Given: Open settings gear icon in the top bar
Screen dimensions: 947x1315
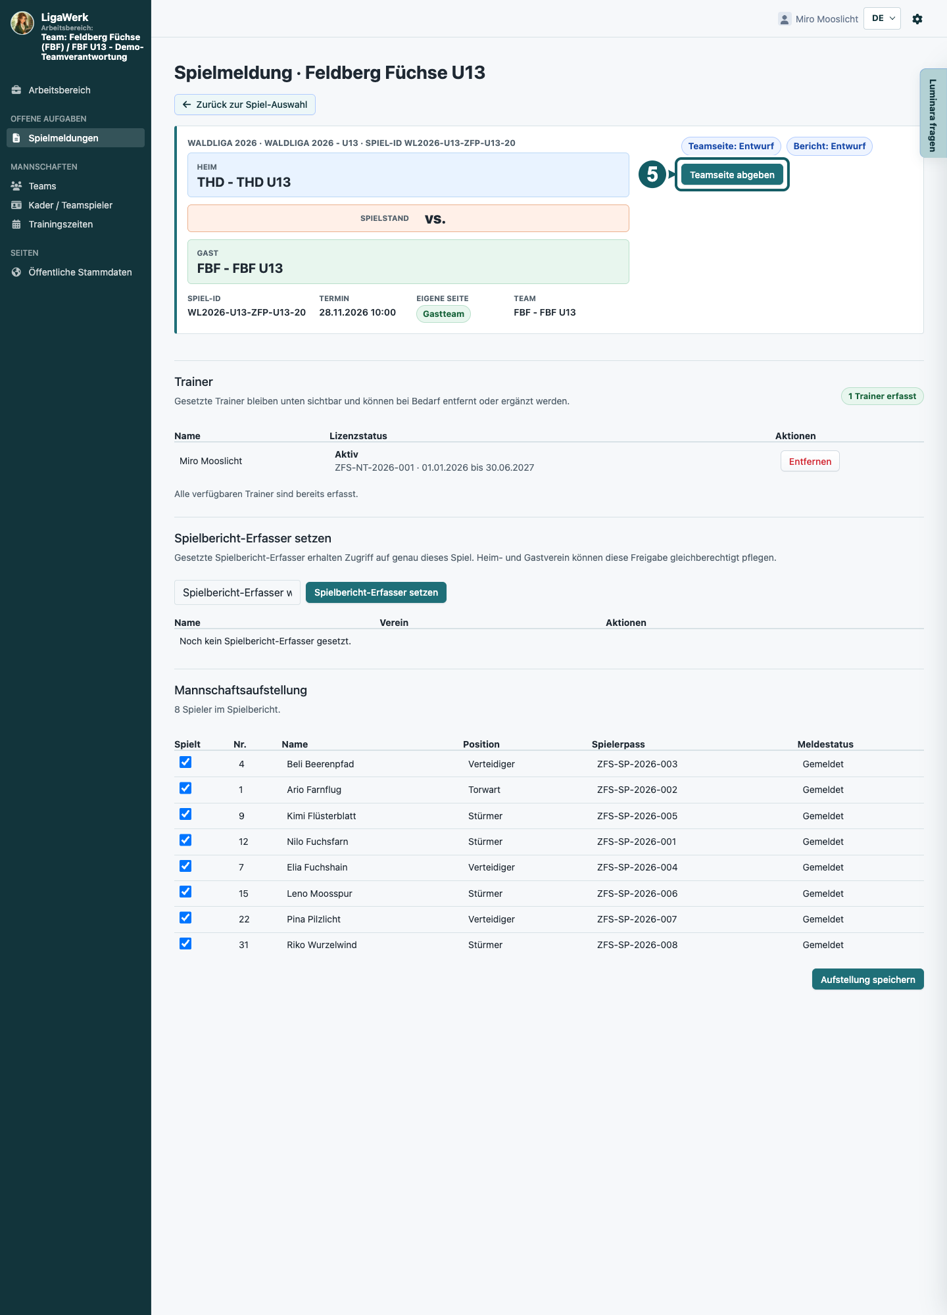Looking at the screenshot, I should (917, 19).
